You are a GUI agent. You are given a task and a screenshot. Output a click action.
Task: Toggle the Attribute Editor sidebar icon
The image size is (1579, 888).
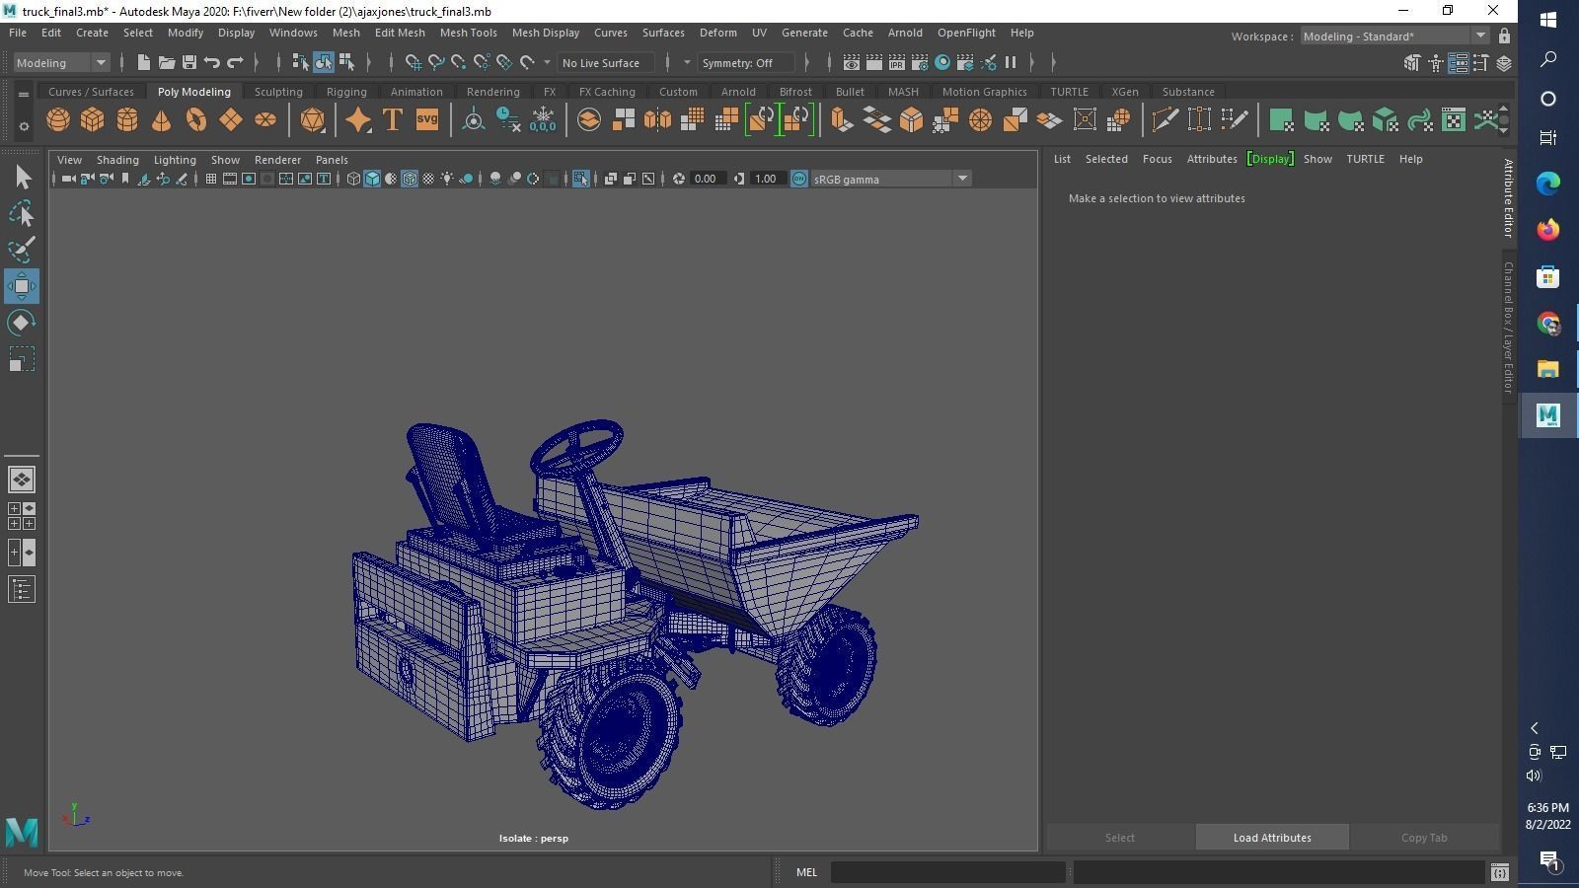point(1458,62)
